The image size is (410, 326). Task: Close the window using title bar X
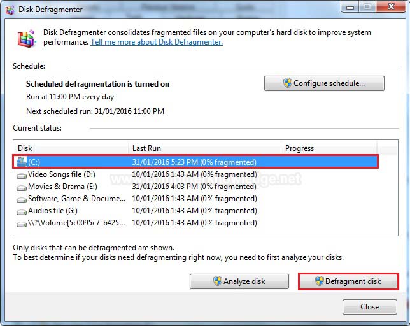[x=391, y=6]
